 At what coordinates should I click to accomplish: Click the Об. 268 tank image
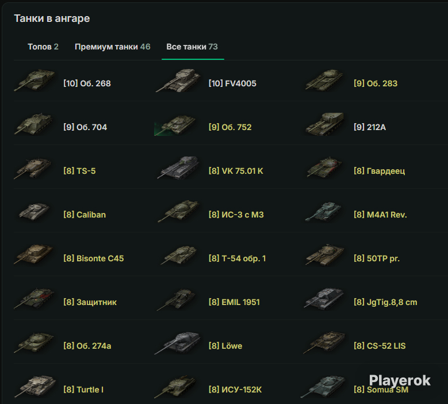pyautogui.click(x=35, y=81)
